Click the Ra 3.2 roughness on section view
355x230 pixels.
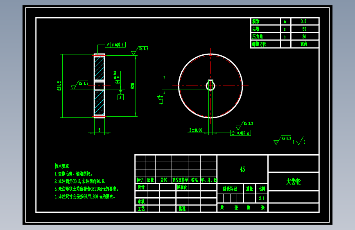point(79,85)
